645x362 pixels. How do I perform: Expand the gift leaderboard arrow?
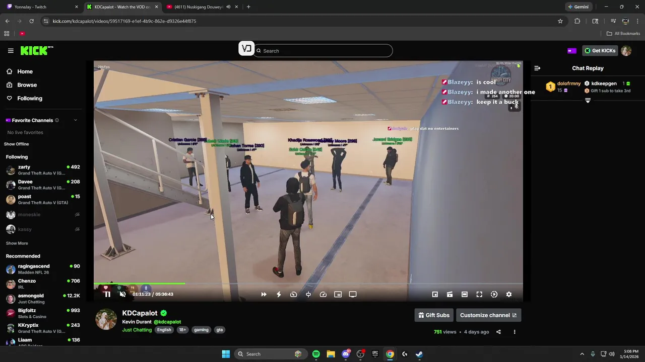pyautogui.click(x=588, y=101)
